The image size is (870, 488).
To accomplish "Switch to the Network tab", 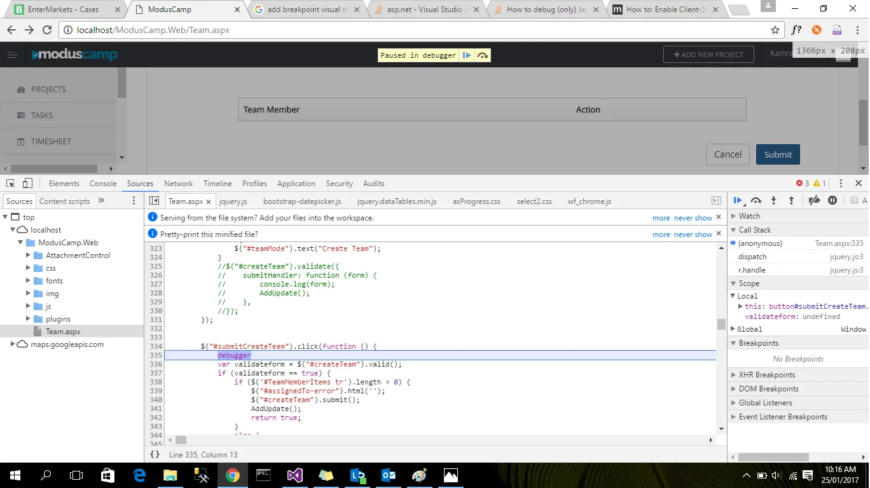I will pyautogui.click(x=178, y=184).
